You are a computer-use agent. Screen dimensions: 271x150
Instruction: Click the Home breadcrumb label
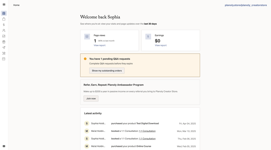tap(17, 5)
